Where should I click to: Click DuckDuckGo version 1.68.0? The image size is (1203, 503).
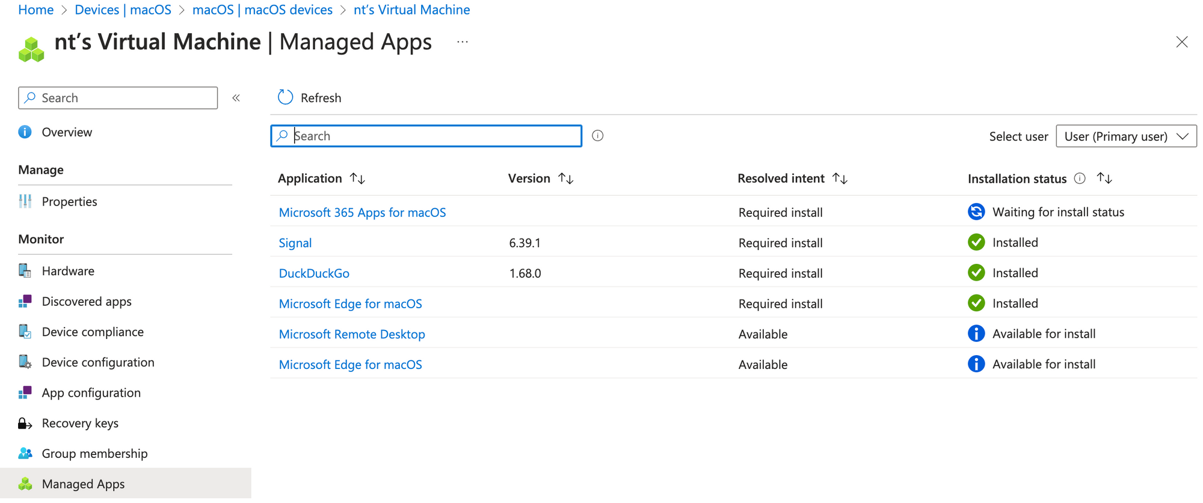(x=525, y=273)
